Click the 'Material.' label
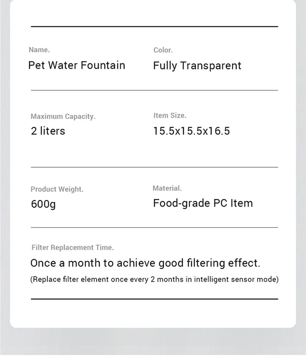The width and height of the screenshot is (306, 356). (167, 188)
